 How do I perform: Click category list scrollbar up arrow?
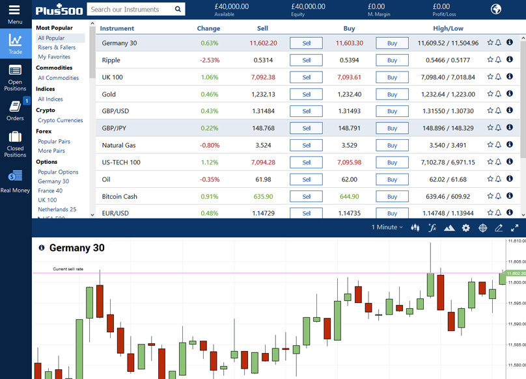[x=92, y=23]
